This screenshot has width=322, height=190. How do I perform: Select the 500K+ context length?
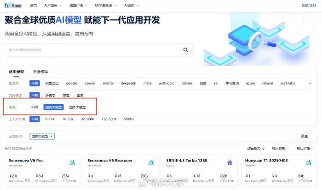(x=129, y=119)
